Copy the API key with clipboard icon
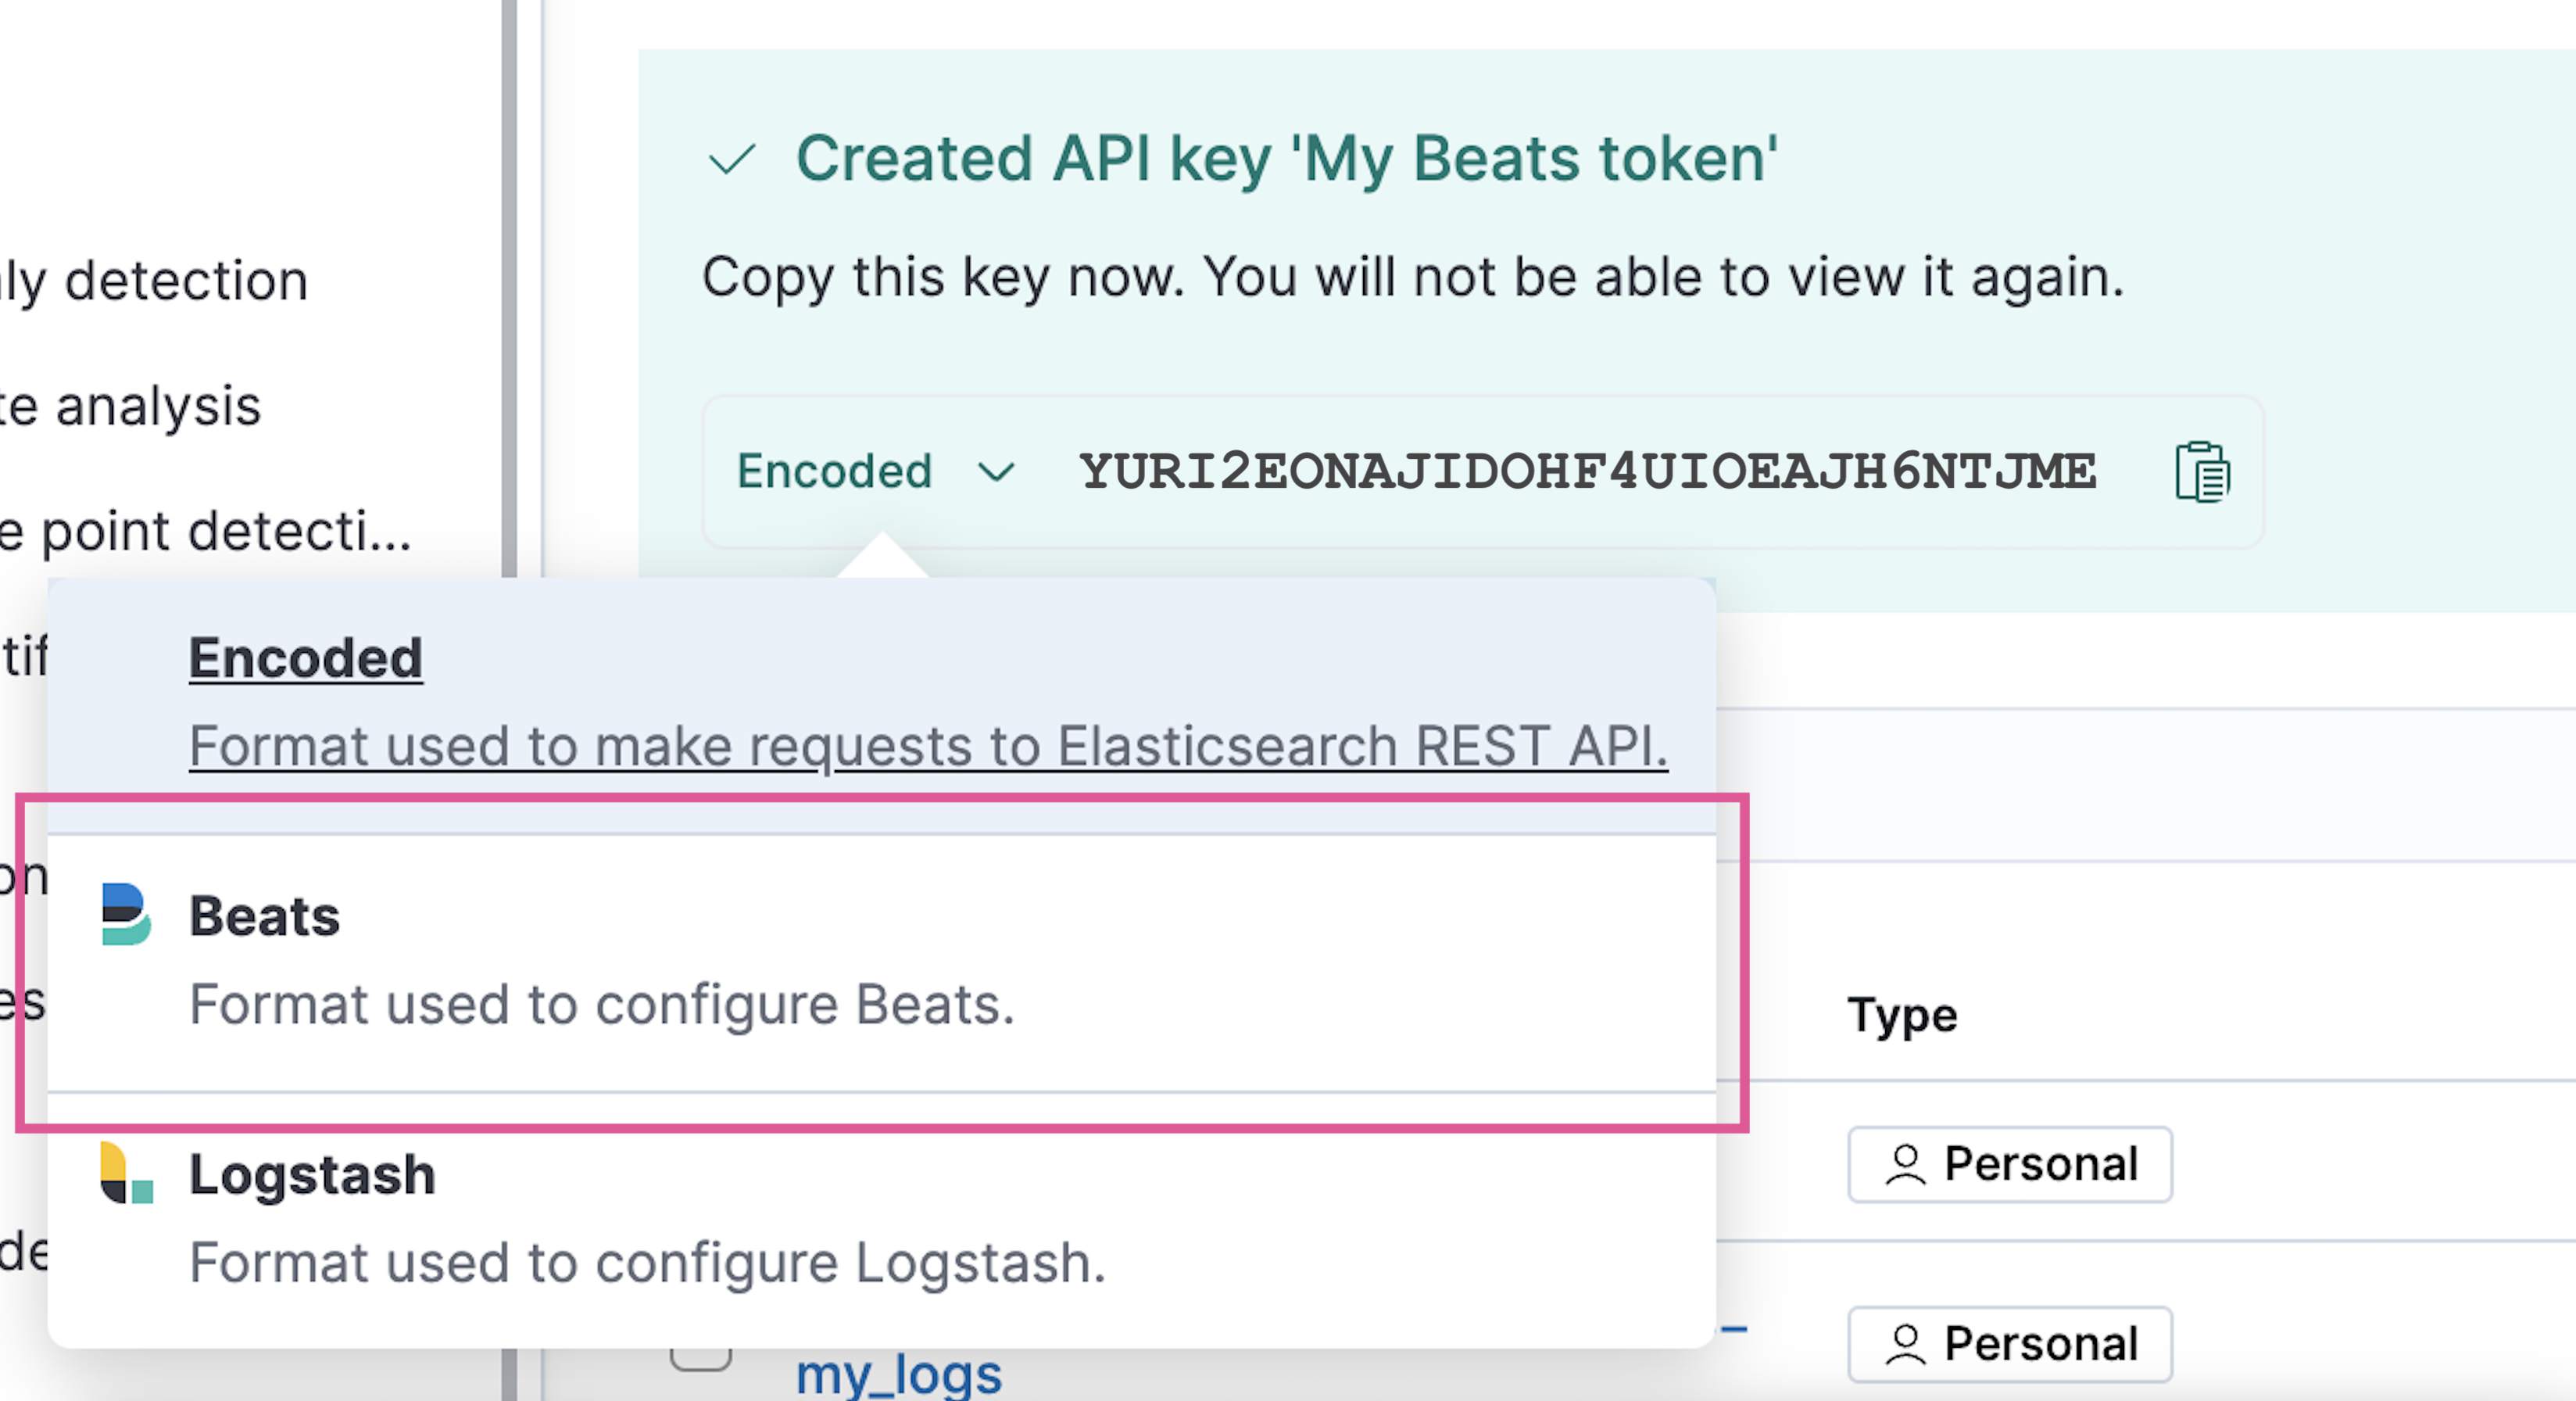 click(x=2201, y=472)
